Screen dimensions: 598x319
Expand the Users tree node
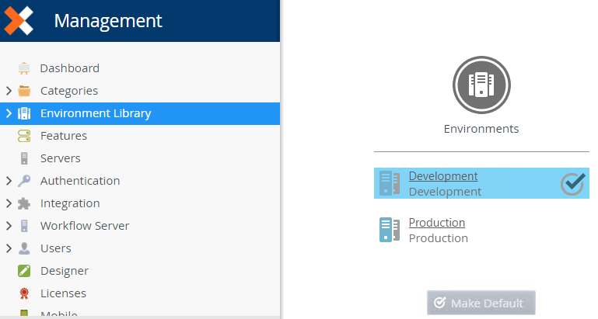click(x=9, y=248)
